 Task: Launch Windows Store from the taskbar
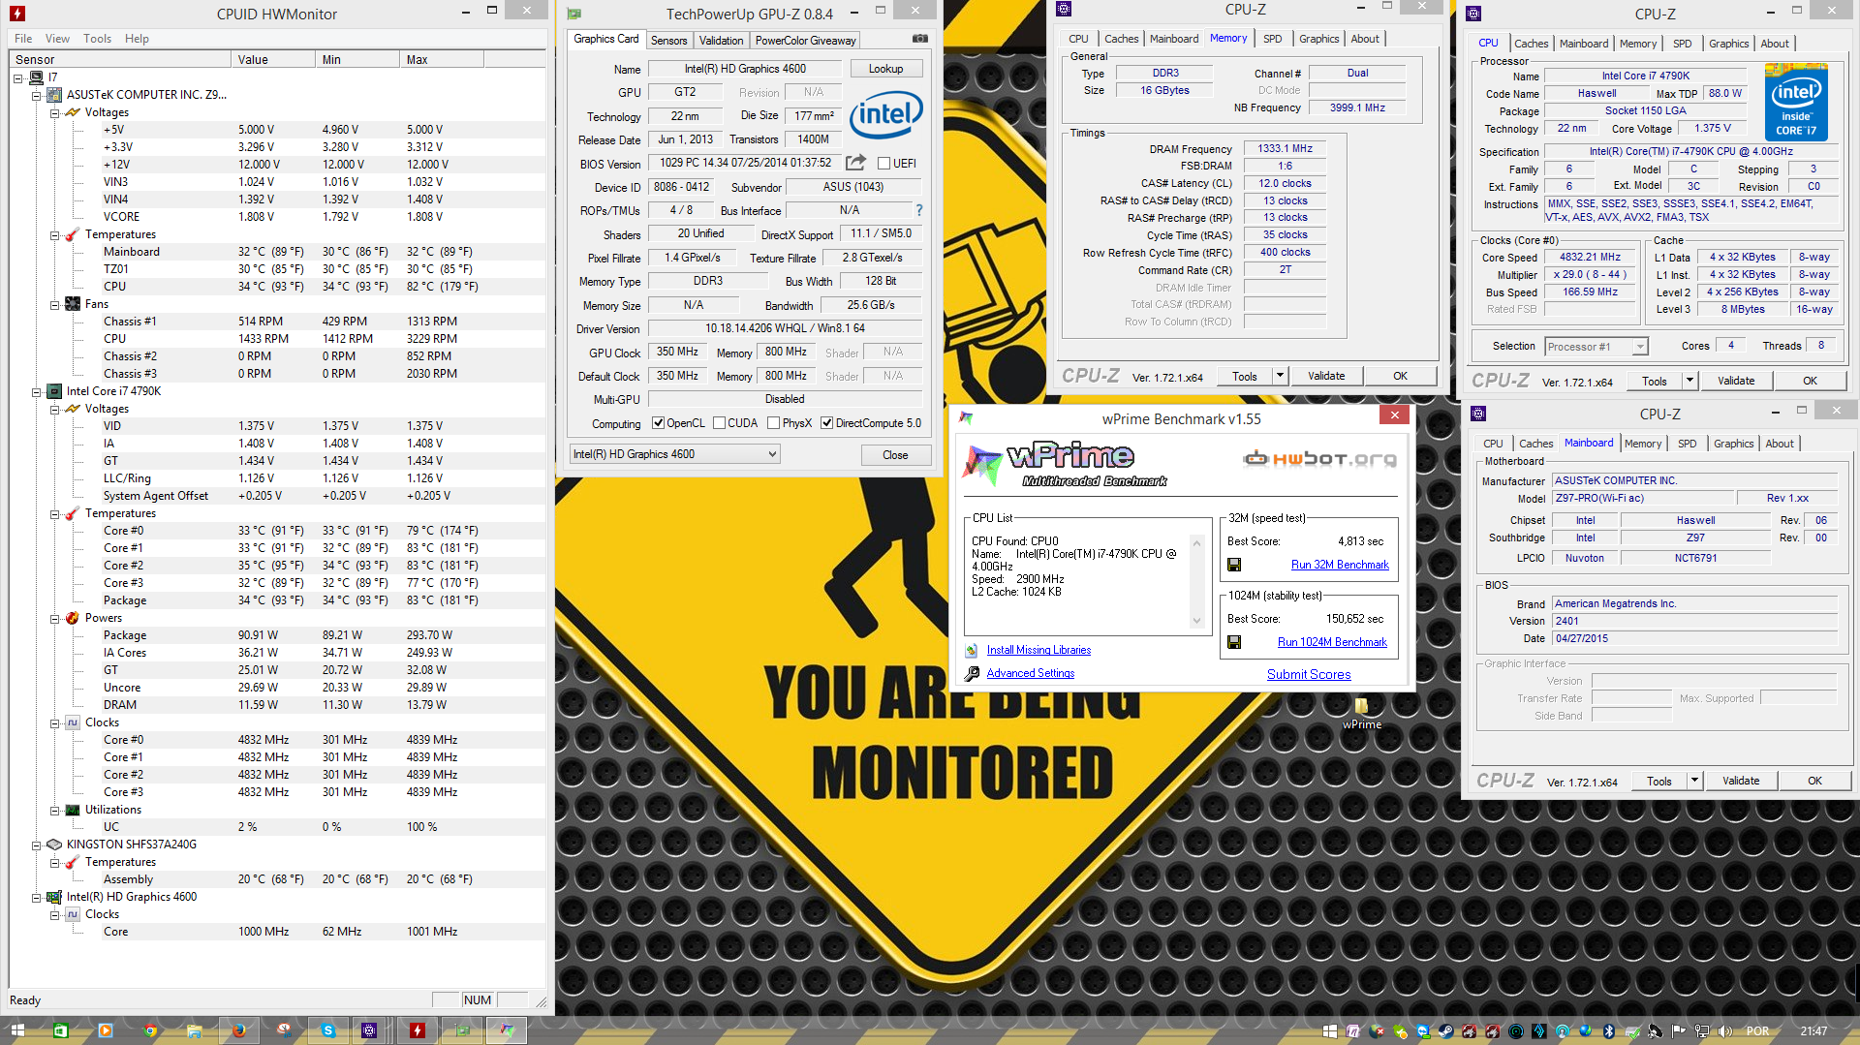click(60, 1030)
